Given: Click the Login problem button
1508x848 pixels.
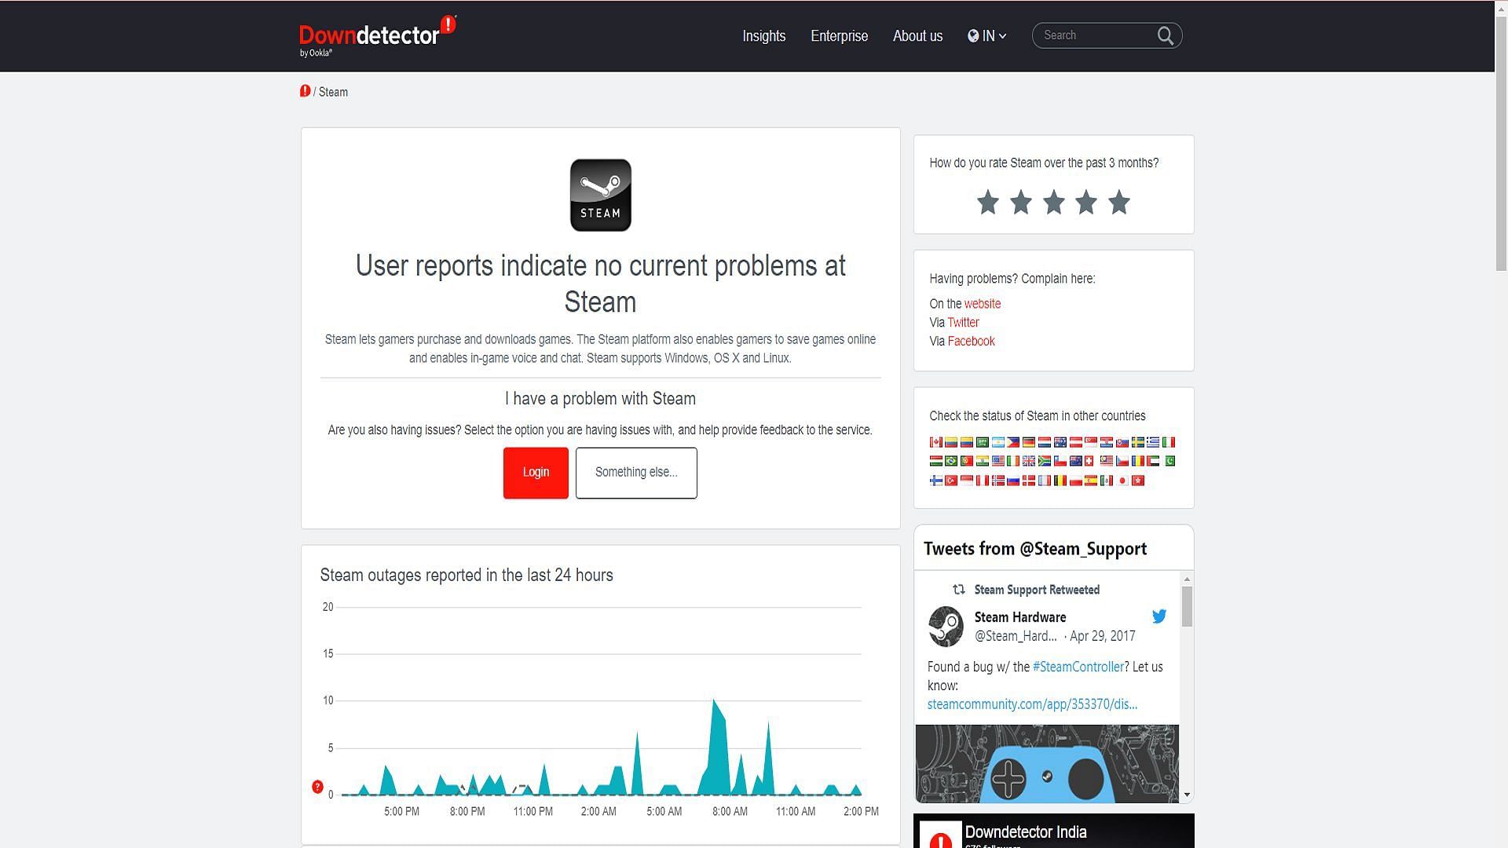Looking at the screenshot, I should 536,472.
